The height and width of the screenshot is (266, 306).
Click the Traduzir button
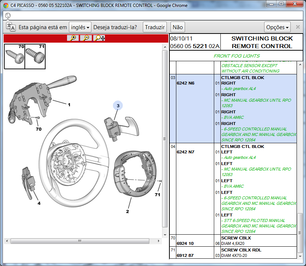pyautogui.click(x=155, y=27)
